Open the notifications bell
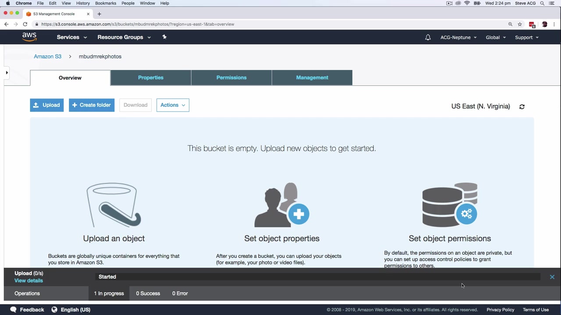Screen dimensions: 561x315 pyautogui.click(x=428, y=37)
